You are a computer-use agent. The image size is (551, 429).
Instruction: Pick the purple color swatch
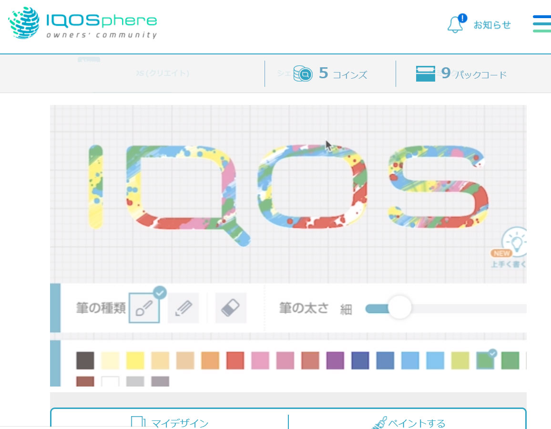tap(335, 360)
